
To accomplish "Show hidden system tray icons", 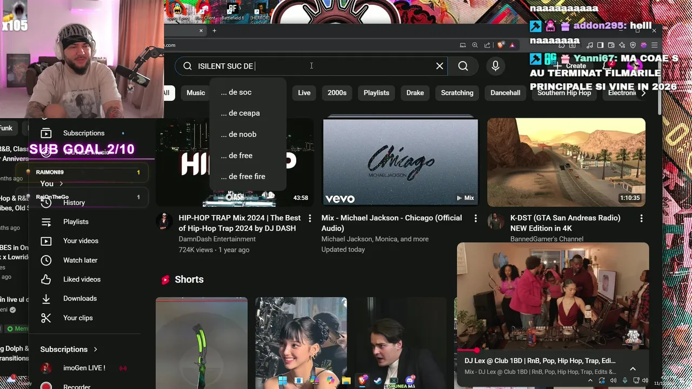I will tap(590, 381).
